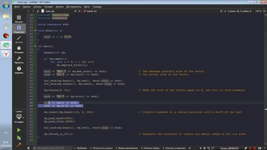Screen dimensions: 267x150
Task: Open the Сборка menu
Action: point(37,7)
